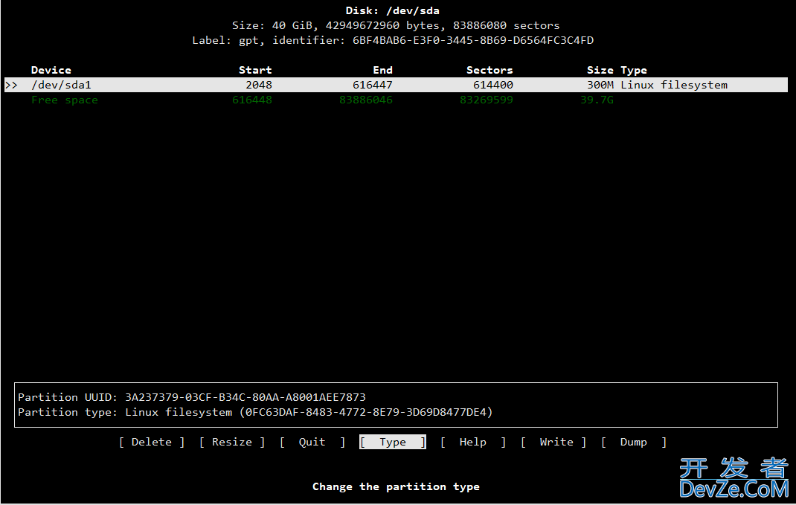
Task: Click the Partition UUID line
Action: 192,397
